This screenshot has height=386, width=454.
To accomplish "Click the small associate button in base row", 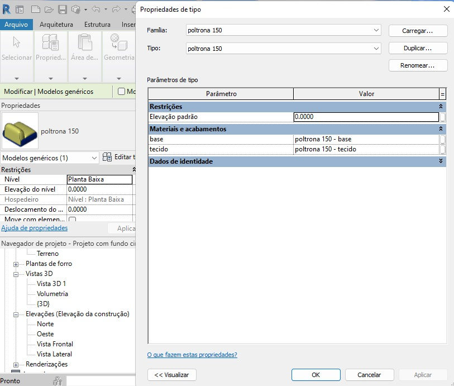I will (x=442, y=139).
